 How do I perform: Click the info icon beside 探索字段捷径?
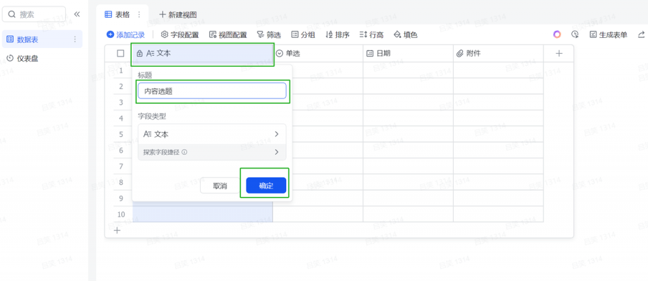pos(184,152)
